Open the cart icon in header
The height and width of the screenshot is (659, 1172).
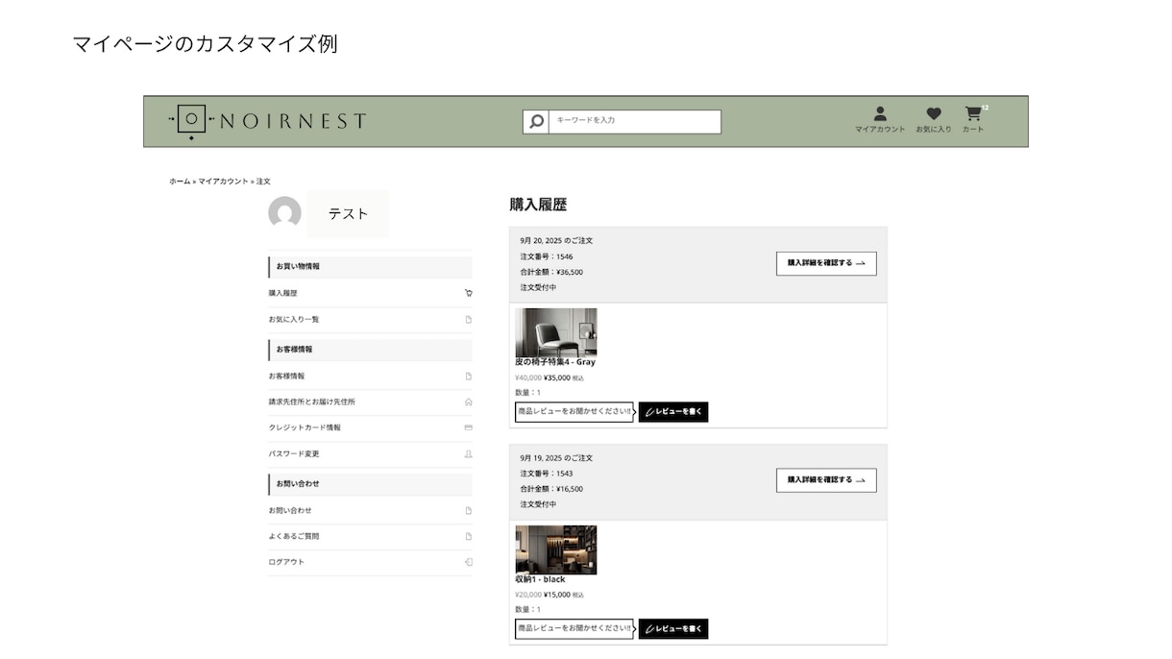[x=974, y=120]
